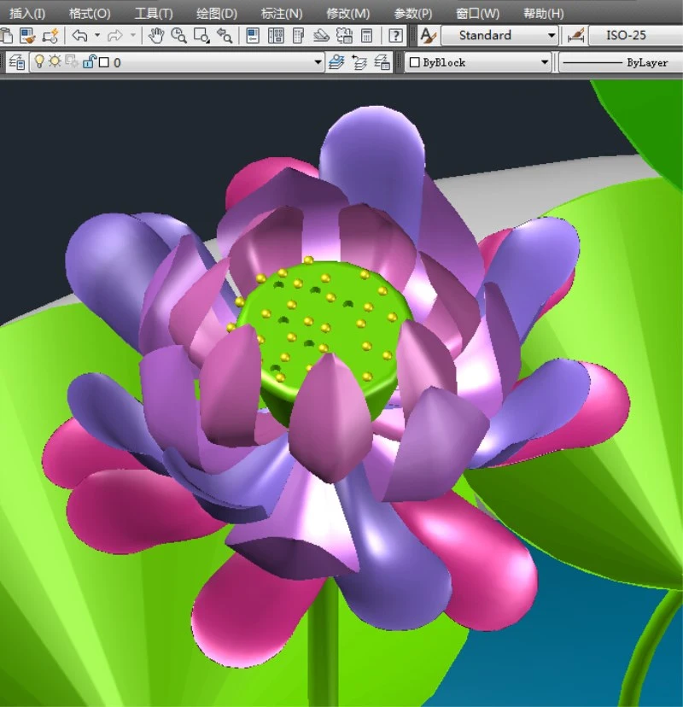Open the Text Style manager icon
683x707 pixels.
(x=428, y=35)
